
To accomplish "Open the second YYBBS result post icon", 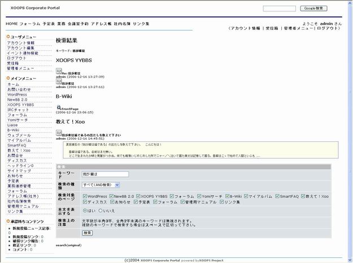I will coord(59,81).
